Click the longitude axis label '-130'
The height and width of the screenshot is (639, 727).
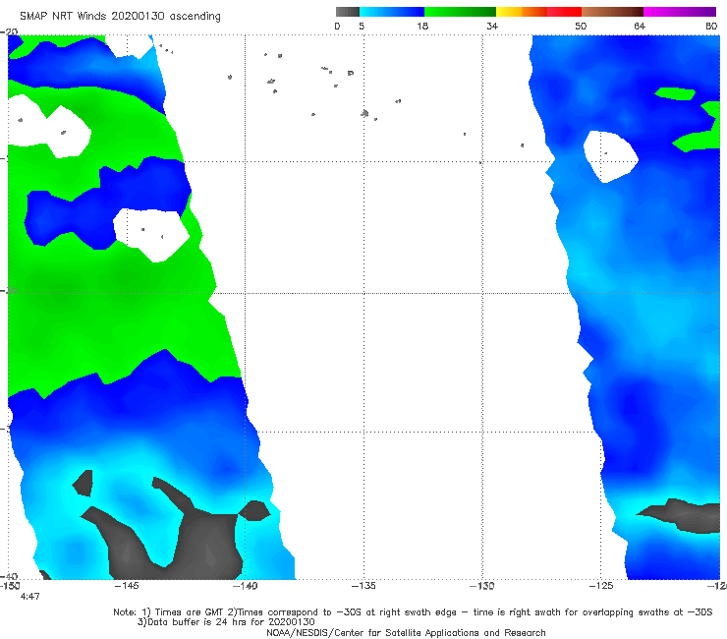click(482, 586)
